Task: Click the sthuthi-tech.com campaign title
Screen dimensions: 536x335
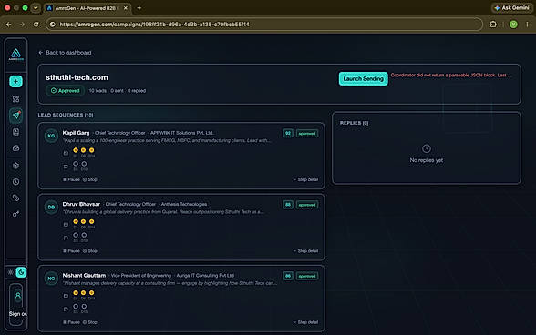Action: (77, 77)
